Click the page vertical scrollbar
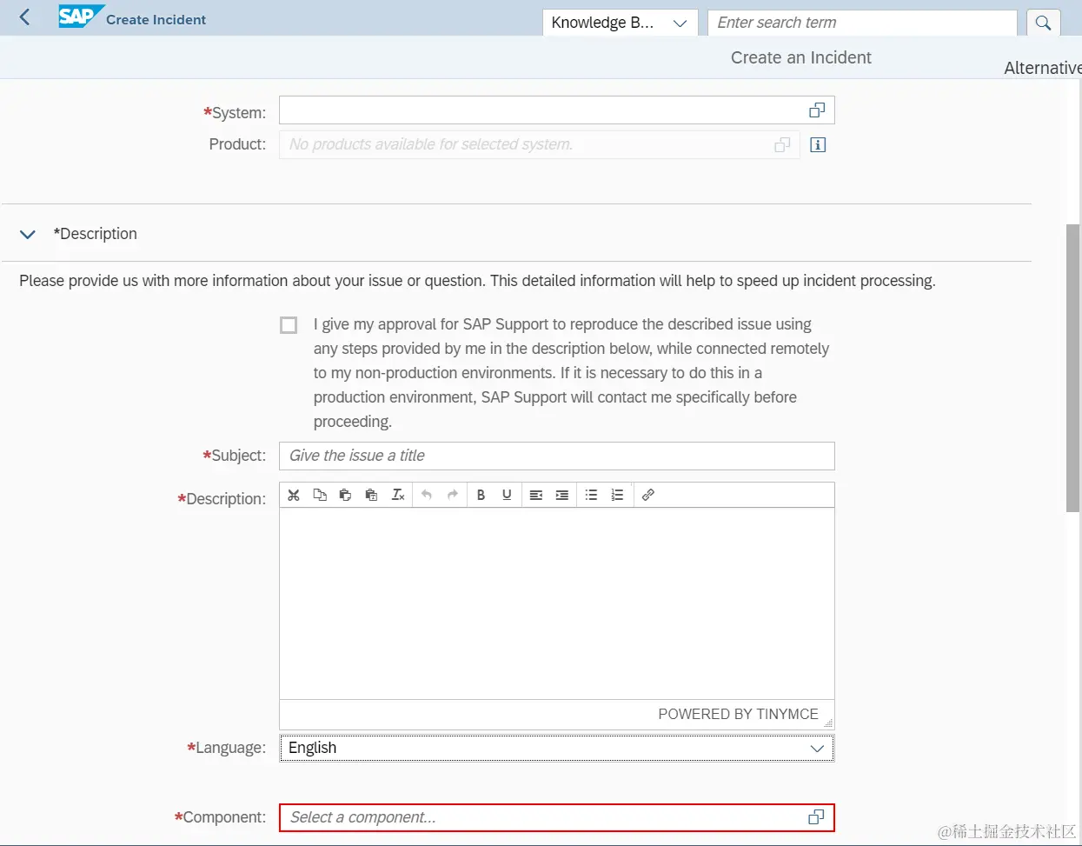Viewport: 1082px width, 846px height. tap(1072, 368)
